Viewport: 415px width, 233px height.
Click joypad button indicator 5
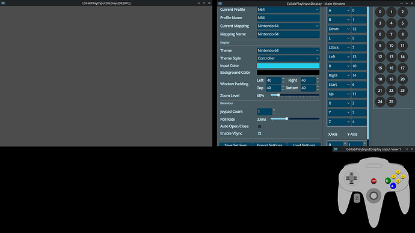[402, 23]
